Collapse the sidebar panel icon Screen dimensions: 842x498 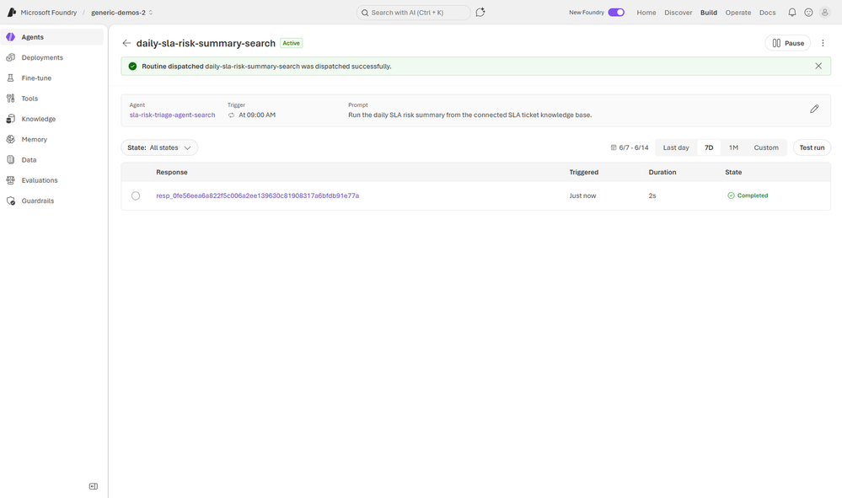click(94, 486)
